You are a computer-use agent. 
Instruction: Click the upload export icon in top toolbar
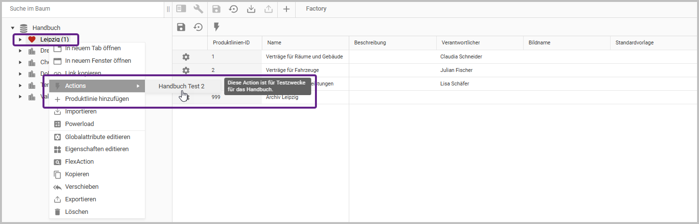pos(269,9)
